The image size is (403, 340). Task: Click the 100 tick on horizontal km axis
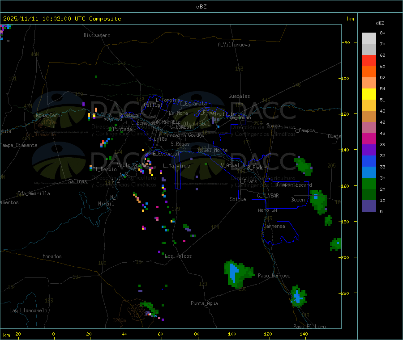click(232, 334)
